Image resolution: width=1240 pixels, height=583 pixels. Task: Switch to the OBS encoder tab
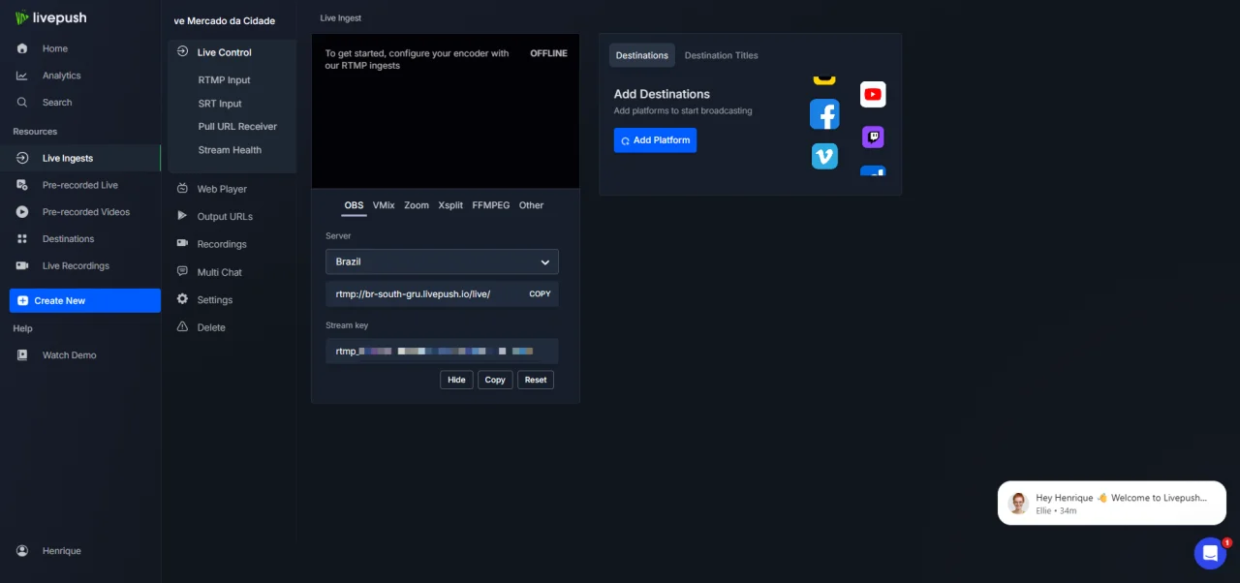pyautogui.click(x=354, y=205)
